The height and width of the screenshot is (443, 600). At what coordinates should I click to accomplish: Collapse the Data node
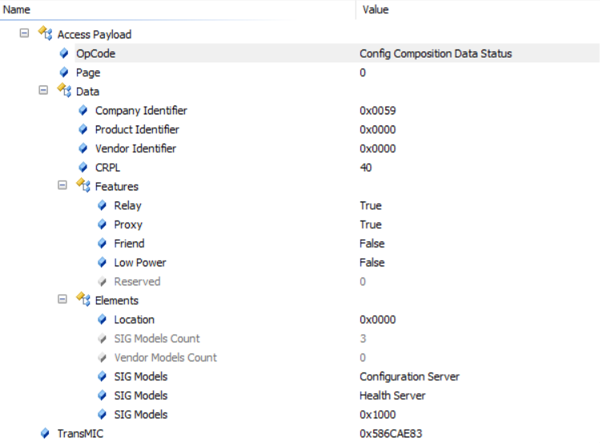click(43, 90)
